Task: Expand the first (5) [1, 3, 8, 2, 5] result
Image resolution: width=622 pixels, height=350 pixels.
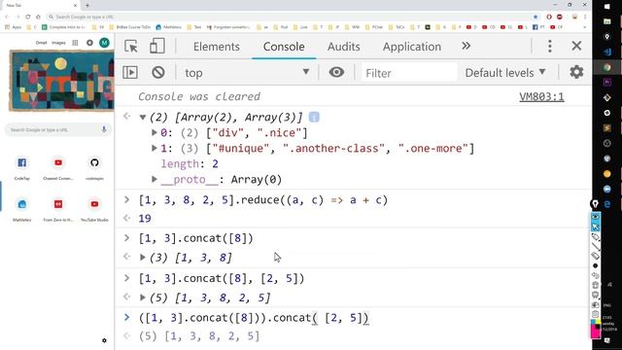Action: 143,297
